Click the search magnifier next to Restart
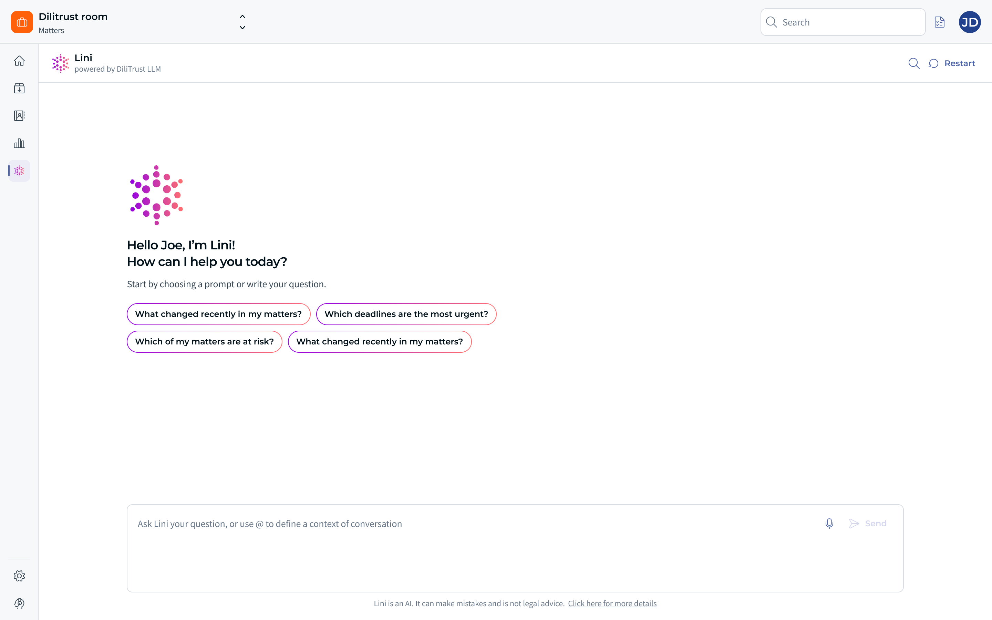This screenshot has height=620, width=992. point(914,63)
